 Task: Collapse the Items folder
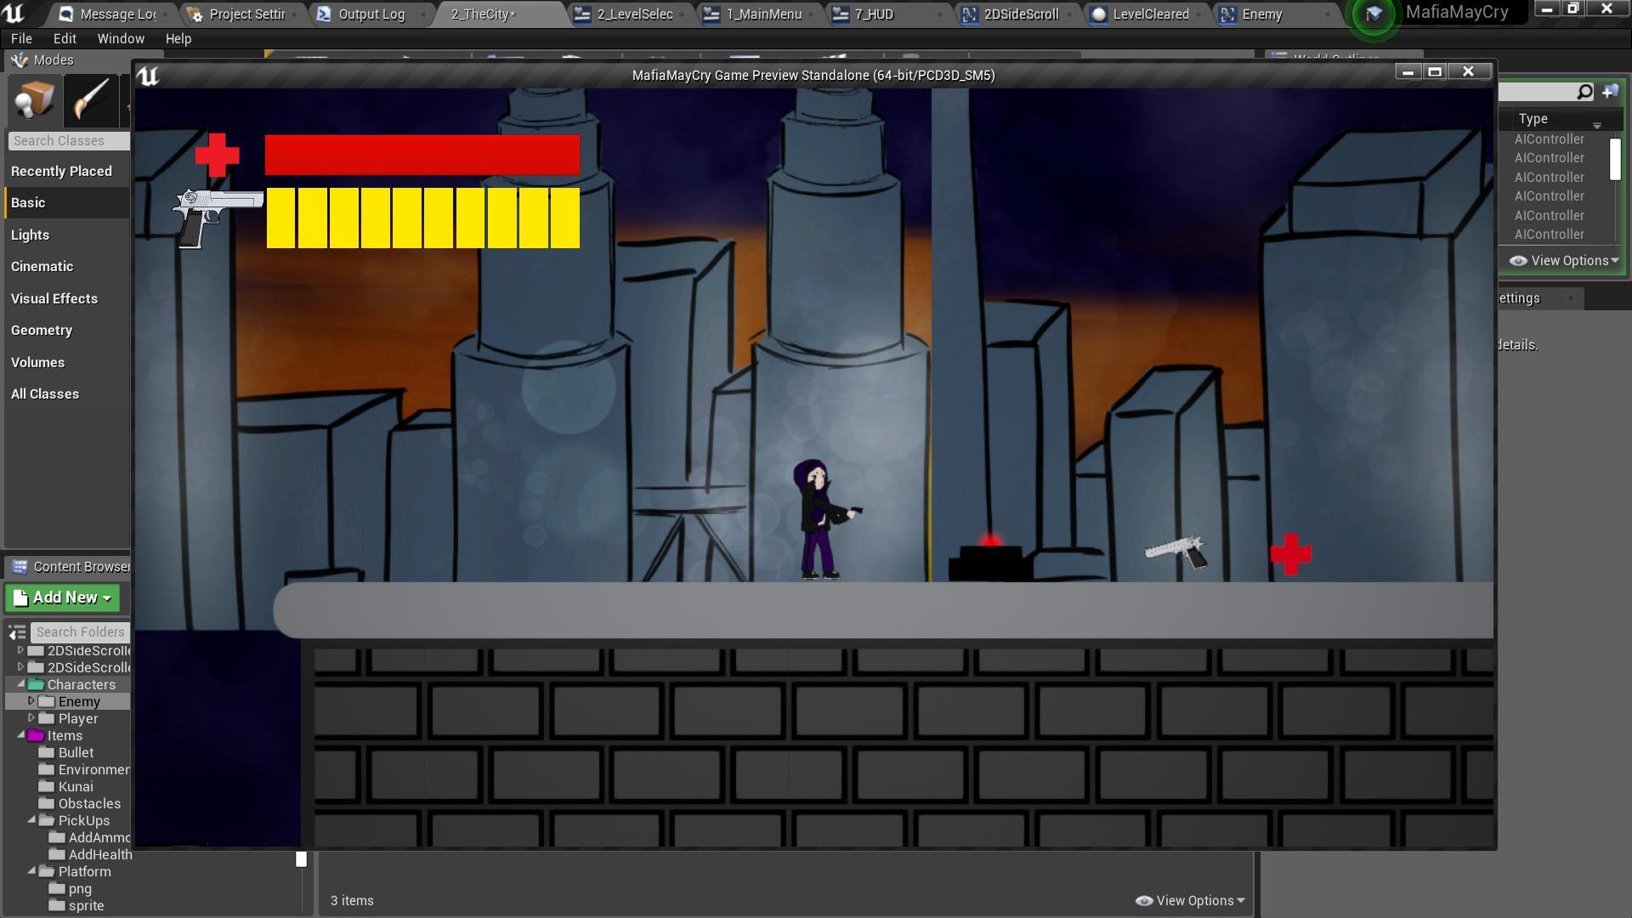click(x=20, y=735)
